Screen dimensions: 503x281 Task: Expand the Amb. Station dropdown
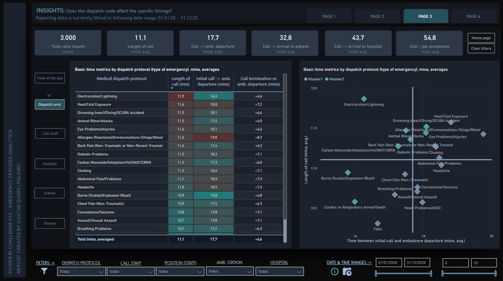pyautogui.click(x=229, y=271)
